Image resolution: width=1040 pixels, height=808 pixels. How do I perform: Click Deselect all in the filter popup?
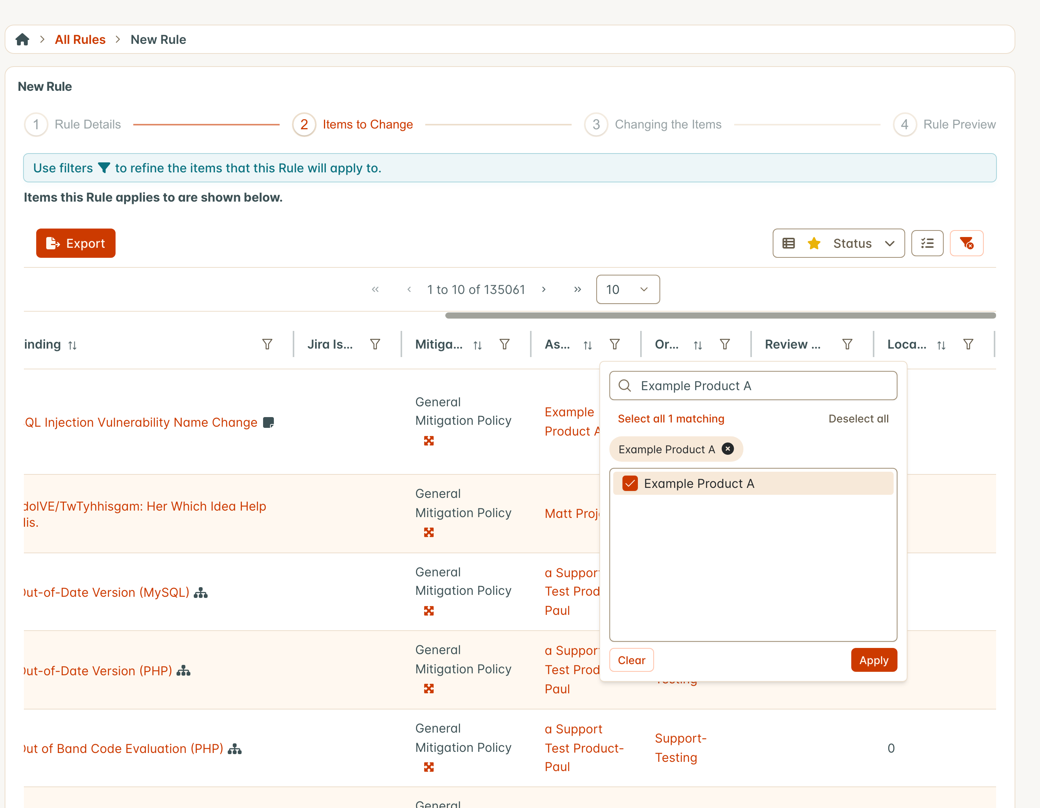point(858,419)
